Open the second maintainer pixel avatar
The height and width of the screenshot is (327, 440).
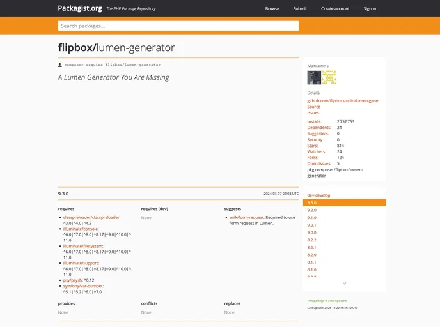coord(329,77)
